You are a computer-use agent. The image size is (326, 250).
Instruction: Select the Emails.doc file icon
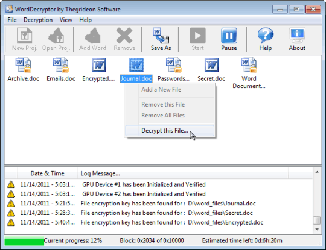click(61, 65)
